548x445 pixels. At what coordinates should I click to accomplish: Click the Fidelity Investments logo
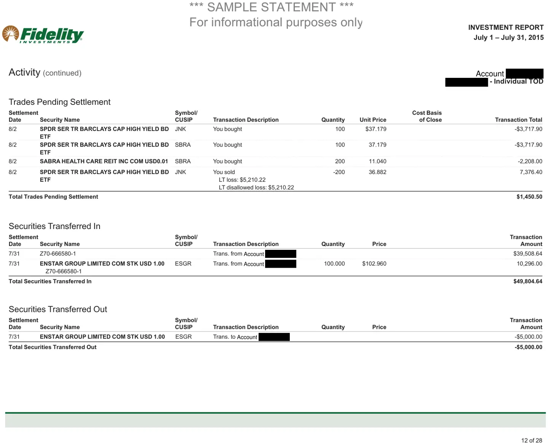(x=43, y=35)
